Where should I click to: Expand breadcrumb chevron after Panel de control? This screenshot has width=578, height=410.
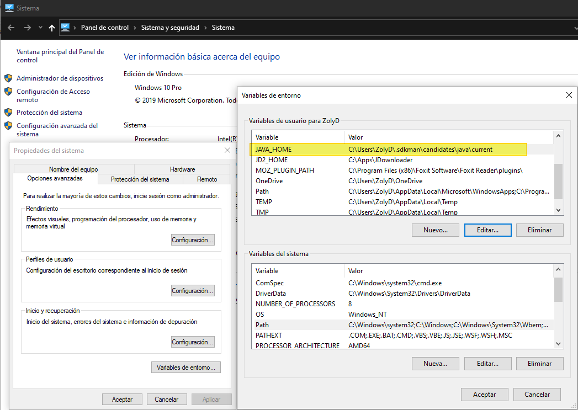(x=135, y=26)
